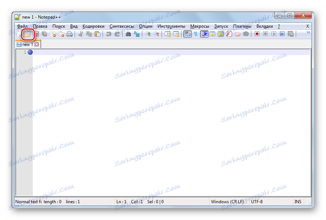Click the Synchronize horizontal scrolling icon

pyautogui.click(x=176, y=34)
